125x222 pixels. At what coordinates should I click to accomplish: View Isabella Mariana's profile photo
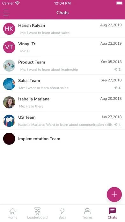click(x=9, y=102)
